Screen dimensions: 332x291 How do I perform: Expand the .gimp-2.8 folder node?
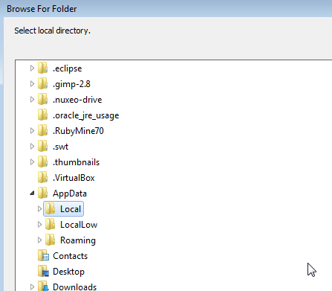(32, 83)
